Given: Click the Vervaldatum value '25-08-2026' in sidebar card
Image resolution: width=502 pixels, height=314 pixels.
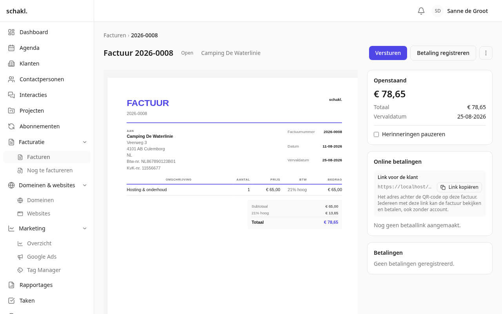Looking at the screenshot, I should tap(471, 117).
